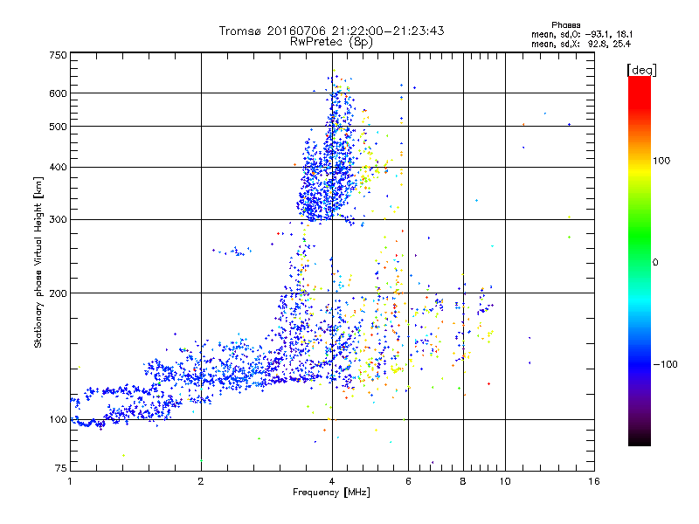
Task: Click the colorbar tick label '0'
Action: [x=655, y=263]
